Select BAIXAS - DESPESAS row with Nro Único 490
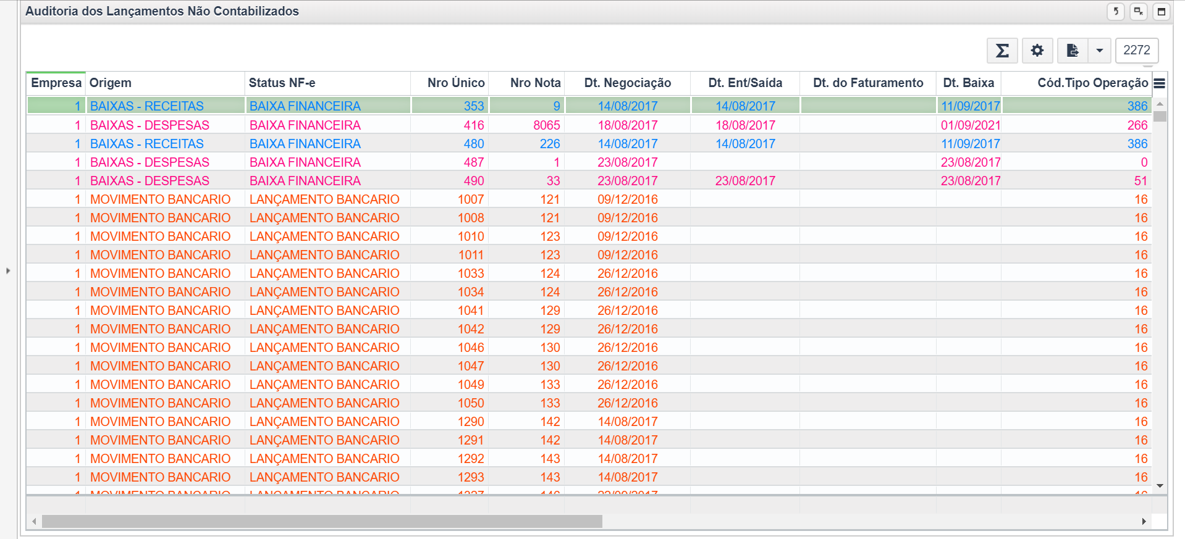 pos(589,181)
